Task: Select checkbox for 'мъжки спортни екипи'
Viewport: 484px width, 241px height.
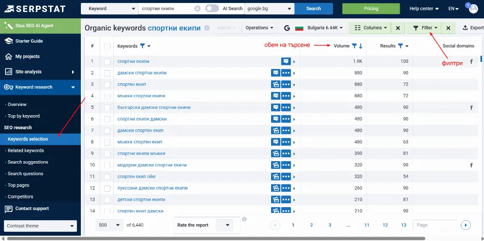Action: click(x=107, y=96)
